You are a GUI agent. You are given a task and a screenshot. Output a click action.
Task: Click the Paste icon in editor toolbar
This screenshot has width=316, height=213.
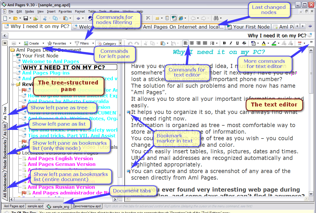pos(163,43)
